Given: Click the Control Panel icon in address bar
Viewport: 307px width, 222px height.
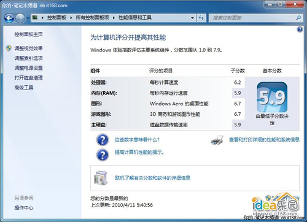Looking at the screenshot, I should 35,18.
